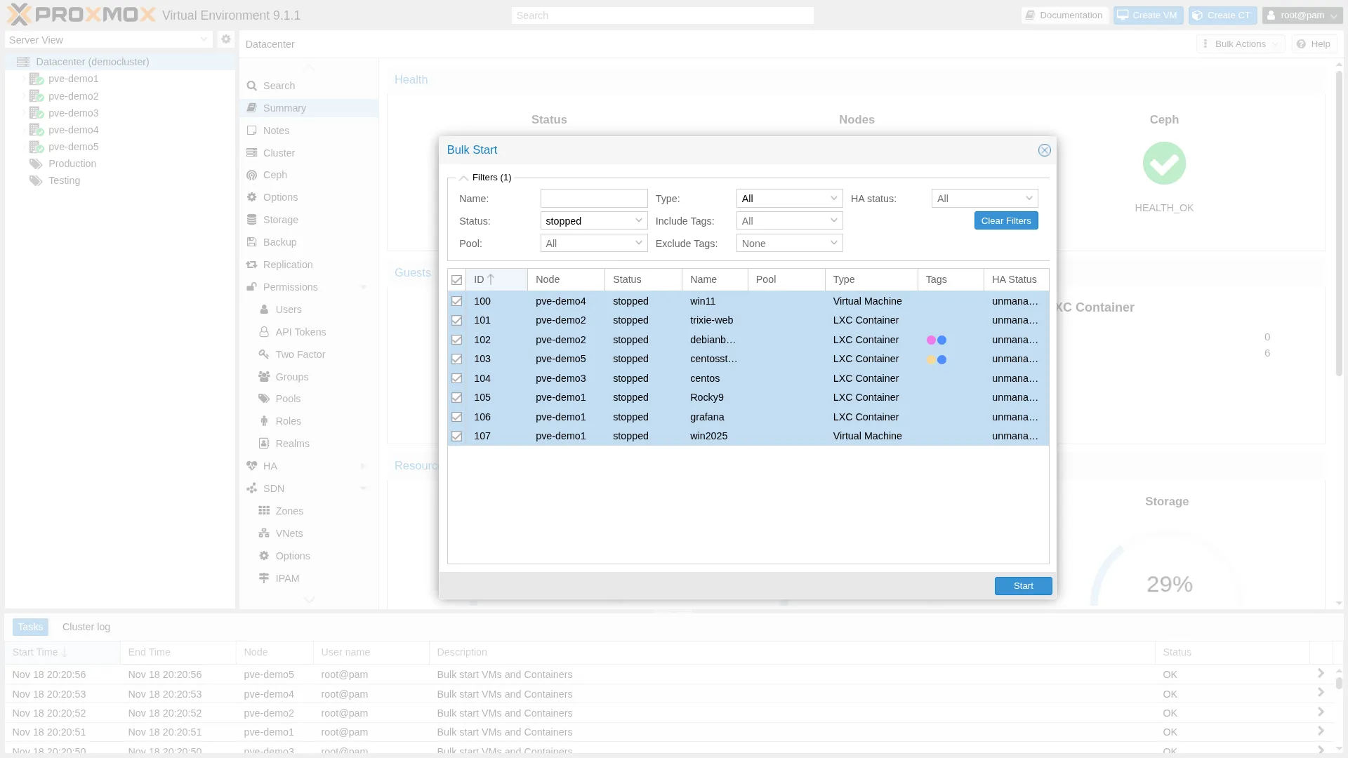Click the Create CT toolbar icon

click(1221, 15)
